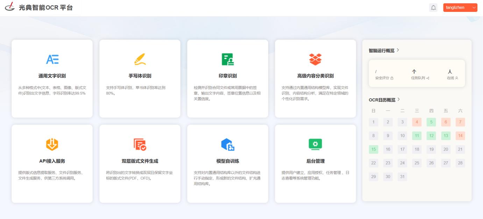
Task: Select green calendar date 15
Action: click(374, 149)
